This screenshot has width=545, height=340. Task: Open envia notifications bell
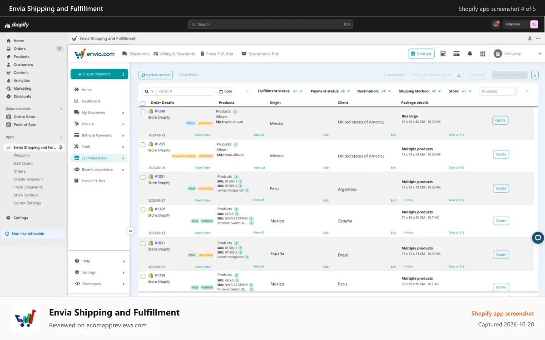[470, 53]
